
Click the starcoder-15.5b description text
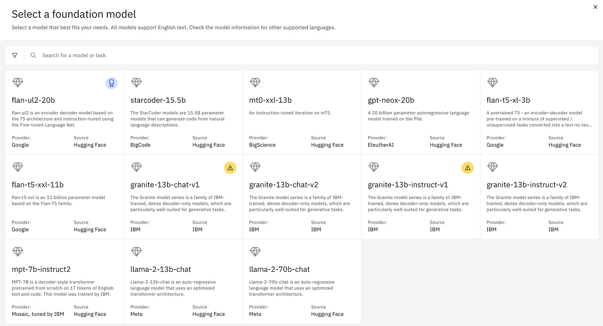point(177,119)
